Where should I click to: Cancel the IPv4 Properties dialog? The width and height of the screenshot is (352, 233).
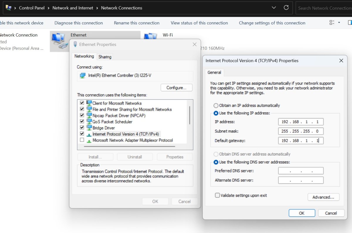click(331, 213)
